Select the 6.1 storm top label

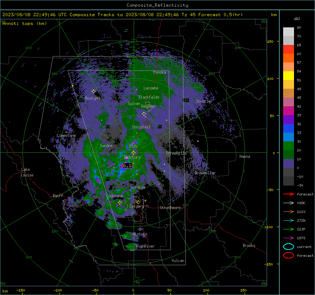[x=127, y=166]
